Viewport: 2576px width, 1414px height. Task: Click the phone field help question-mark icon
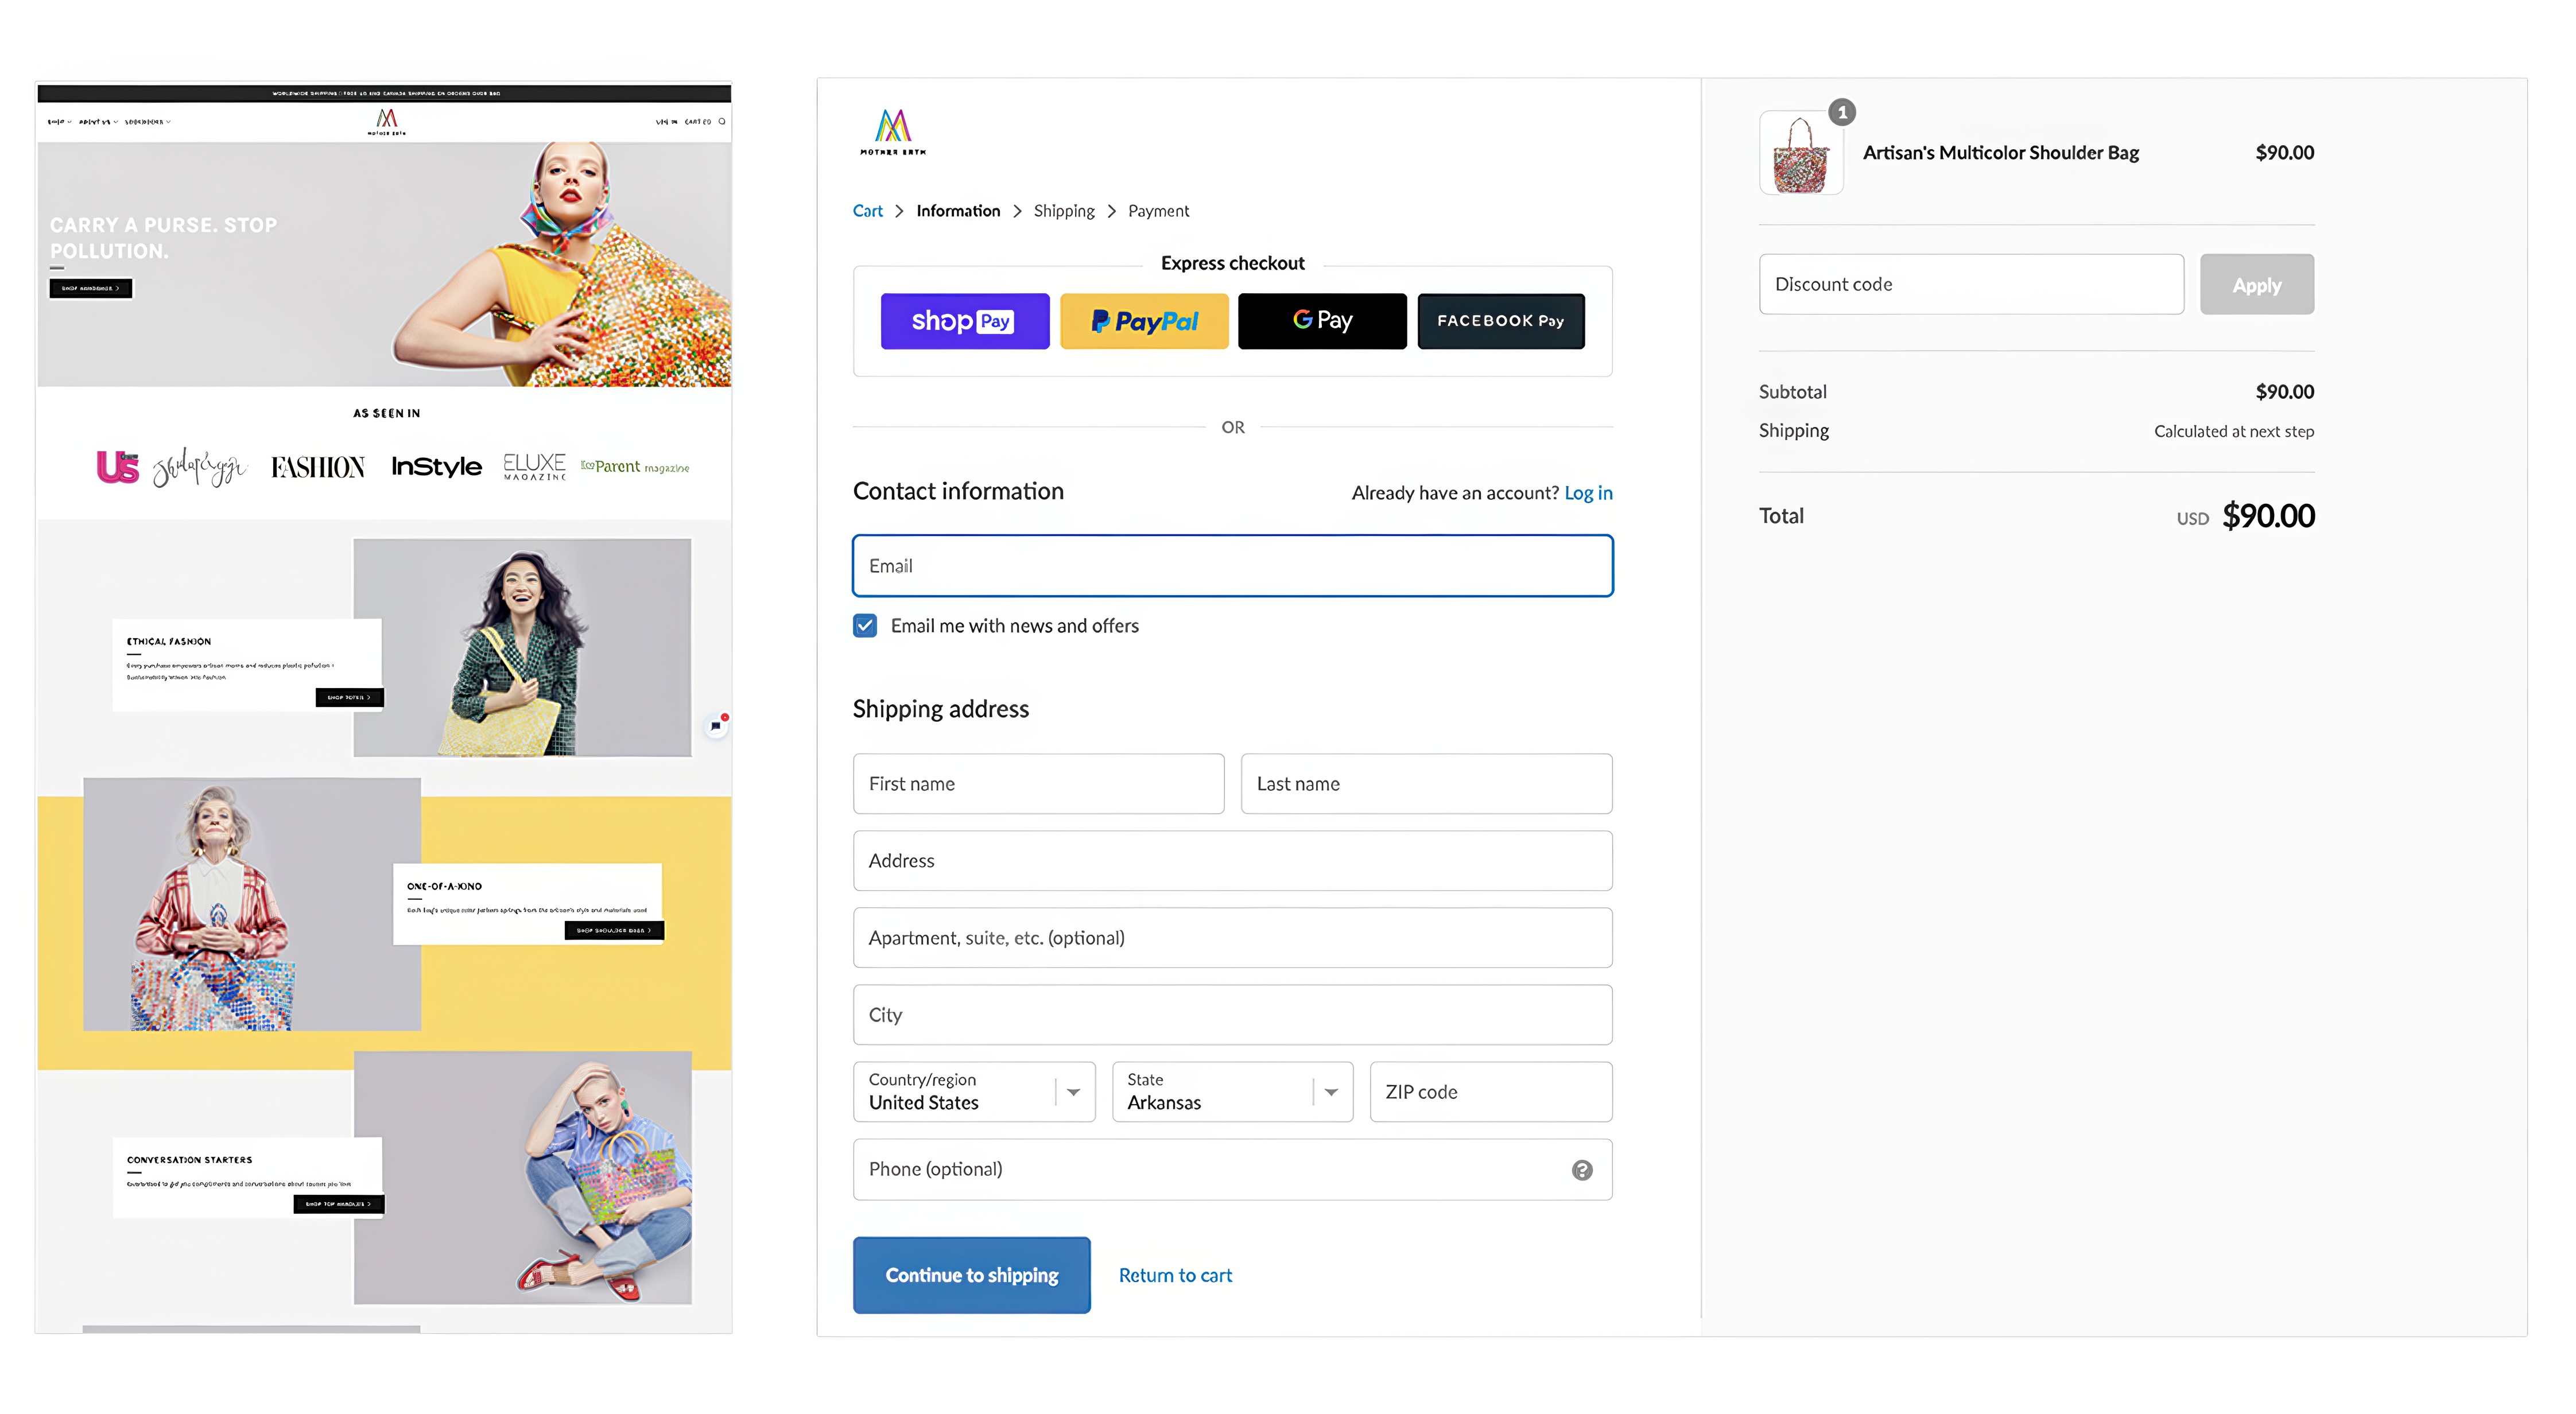[x=1581, y=1170]
